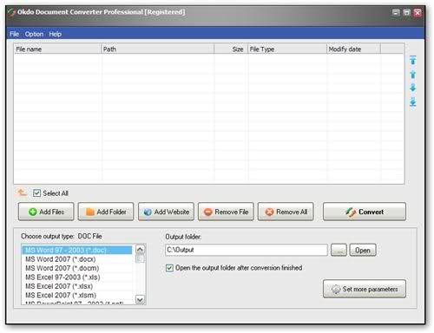434x333 pixels.
Task: Click output type list scroll up arrow
Action: [x=140, y=249]
